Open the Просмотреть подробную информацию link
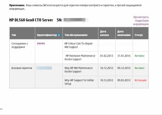The height and width of the screenshot is (115, 162). pyautogui.click(x=141, y=21)
